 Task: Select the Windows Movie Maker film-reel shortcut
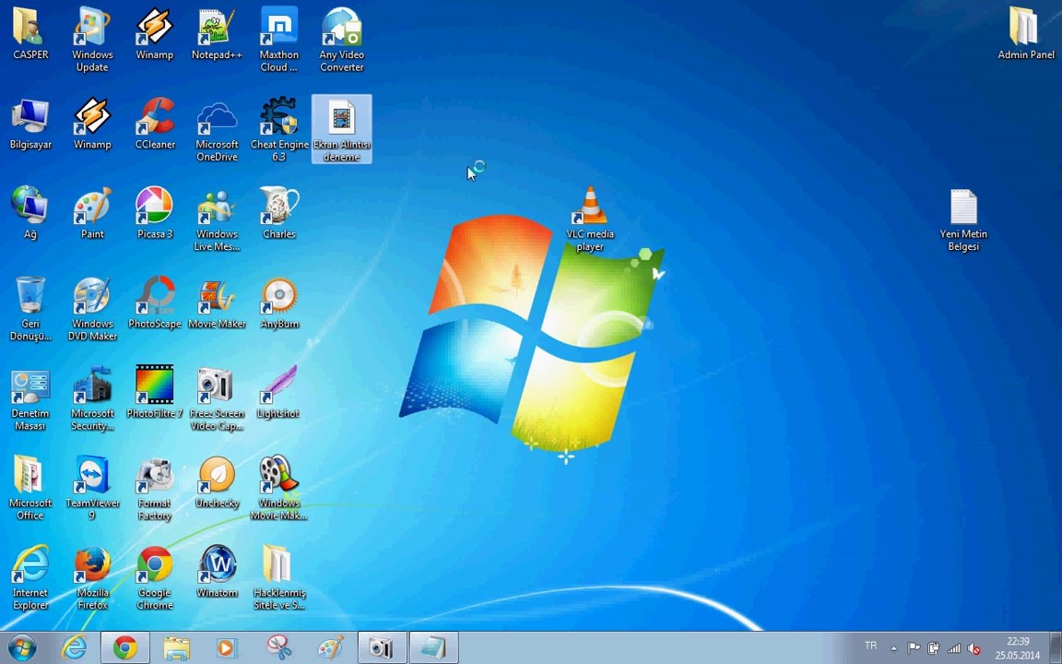click(x=279, y=488)
